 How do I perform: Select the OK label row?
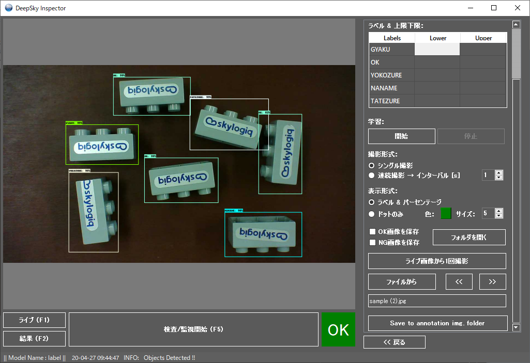point(392,62)
